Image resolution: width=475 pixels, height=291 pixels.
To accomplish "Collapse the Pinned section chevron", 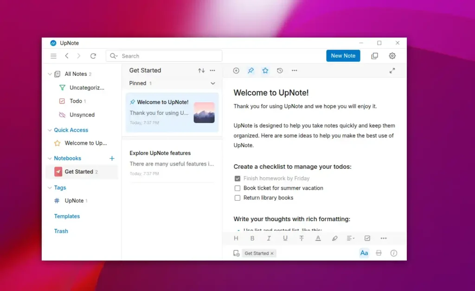I will tap(213, 84).
